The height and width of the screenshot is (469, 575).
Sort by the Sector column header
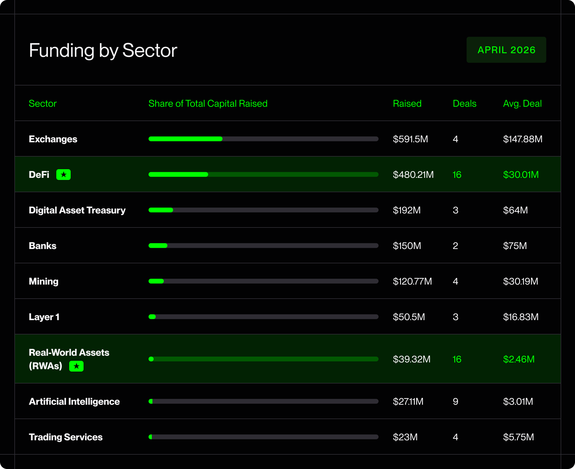[43, 103]
